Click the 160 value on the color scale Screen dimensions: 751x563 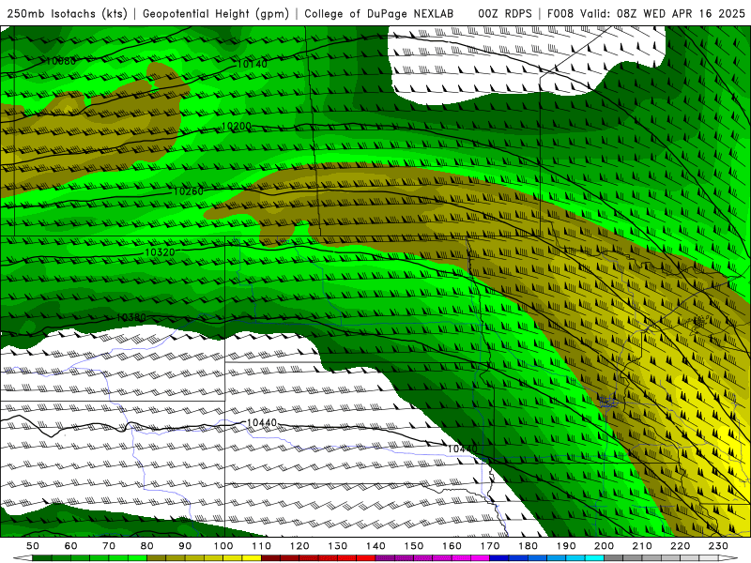tap(452, 546)
